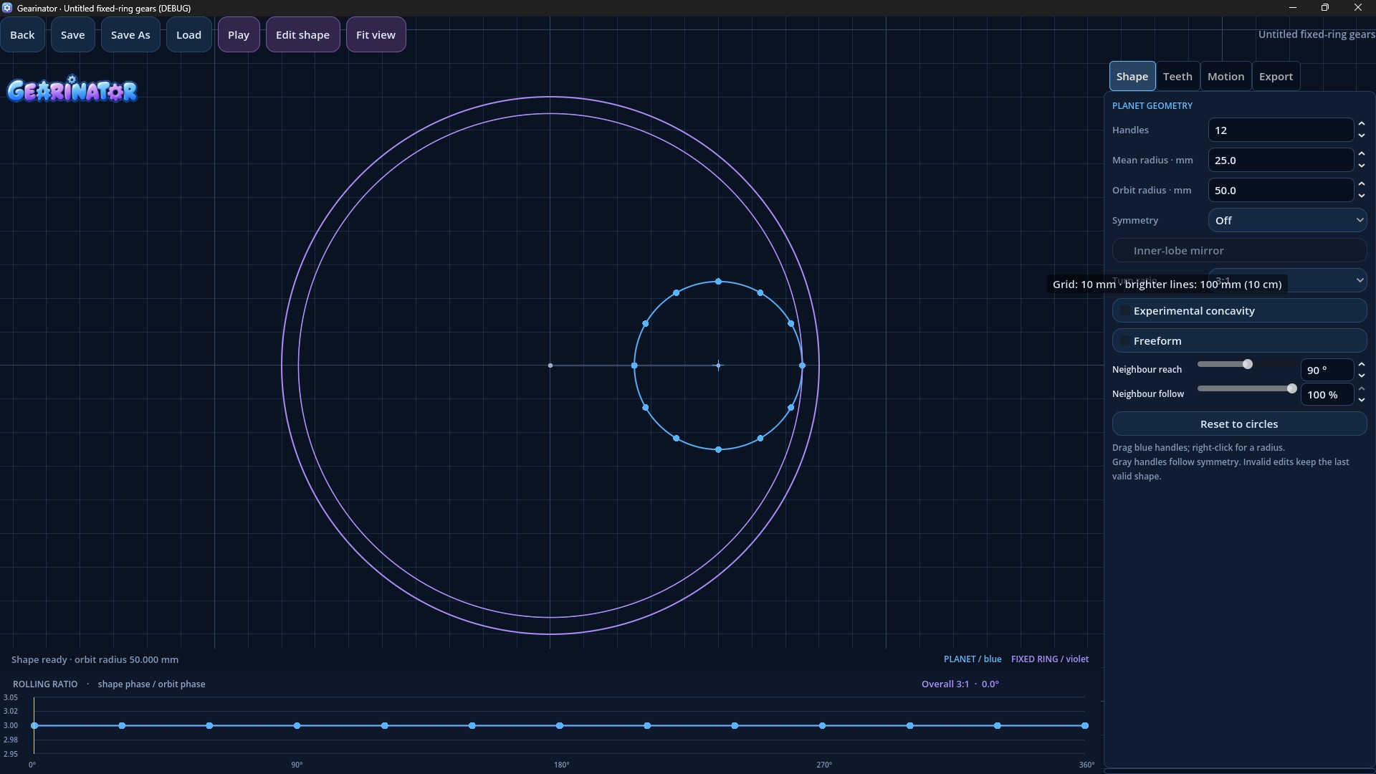The width and height of the screenshot is (1376, 774).
Task: Decrease Neighbour reach with down arrow
Action: pos(1361,376)
